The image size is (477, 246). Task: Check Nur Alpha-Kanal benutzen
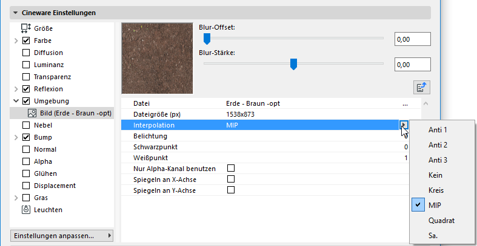click(x=231, y=168)
